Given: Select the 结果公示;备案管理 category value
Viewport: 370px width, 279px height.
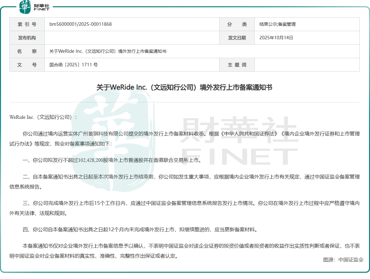Looking at the screenshot, I should coord(277,24).
